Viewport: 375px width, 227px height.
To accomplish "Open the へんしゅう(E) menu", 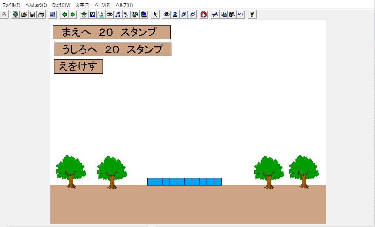I will pos(36,5).
